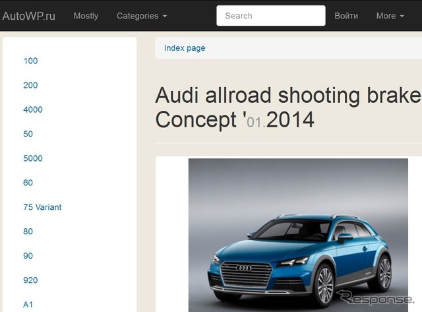Select the 60 model in sidebar
This screenshot has height=312, width=422.
point(28,183)
